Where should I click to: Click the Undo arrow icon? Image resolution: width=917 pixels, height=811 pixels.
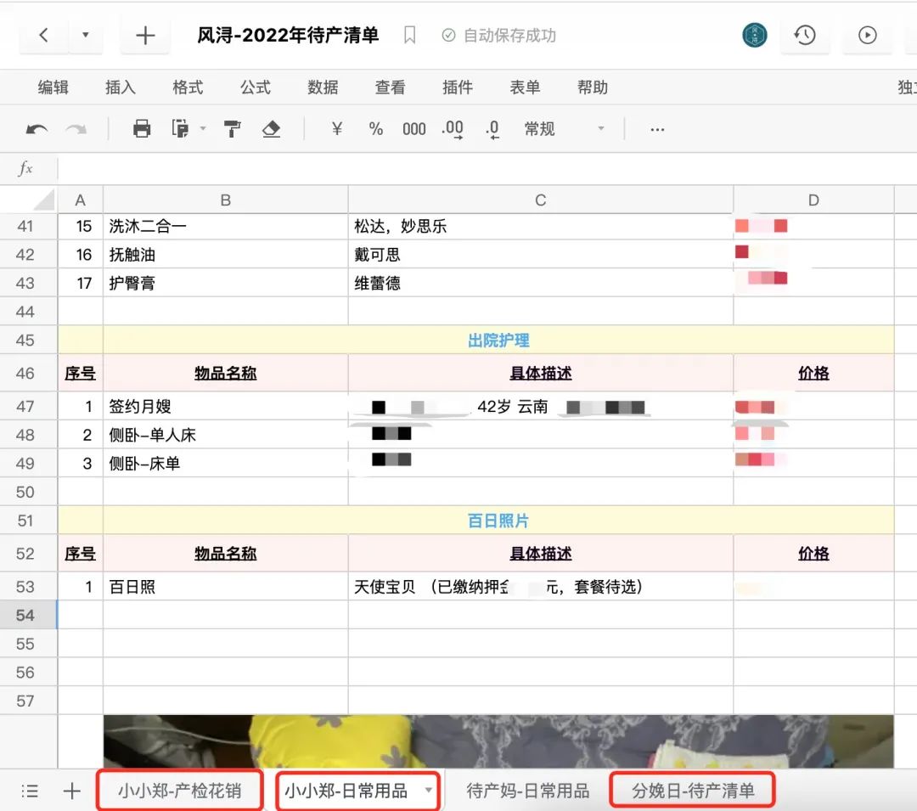(36, 129)
